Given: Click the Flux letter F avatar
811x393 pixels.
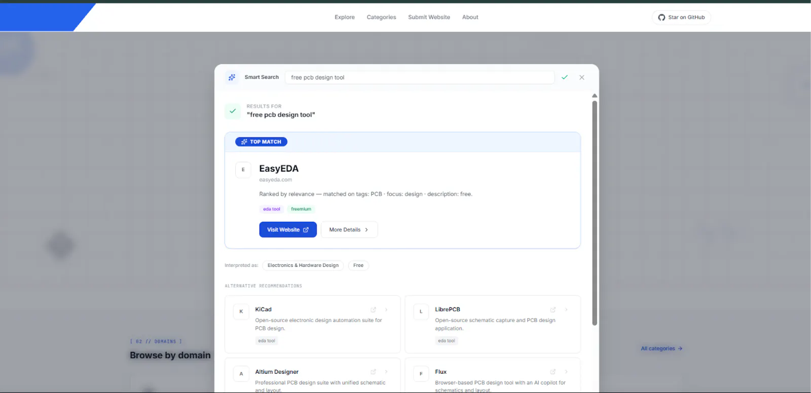Looking at the screenshot, I should coord(421,374).
